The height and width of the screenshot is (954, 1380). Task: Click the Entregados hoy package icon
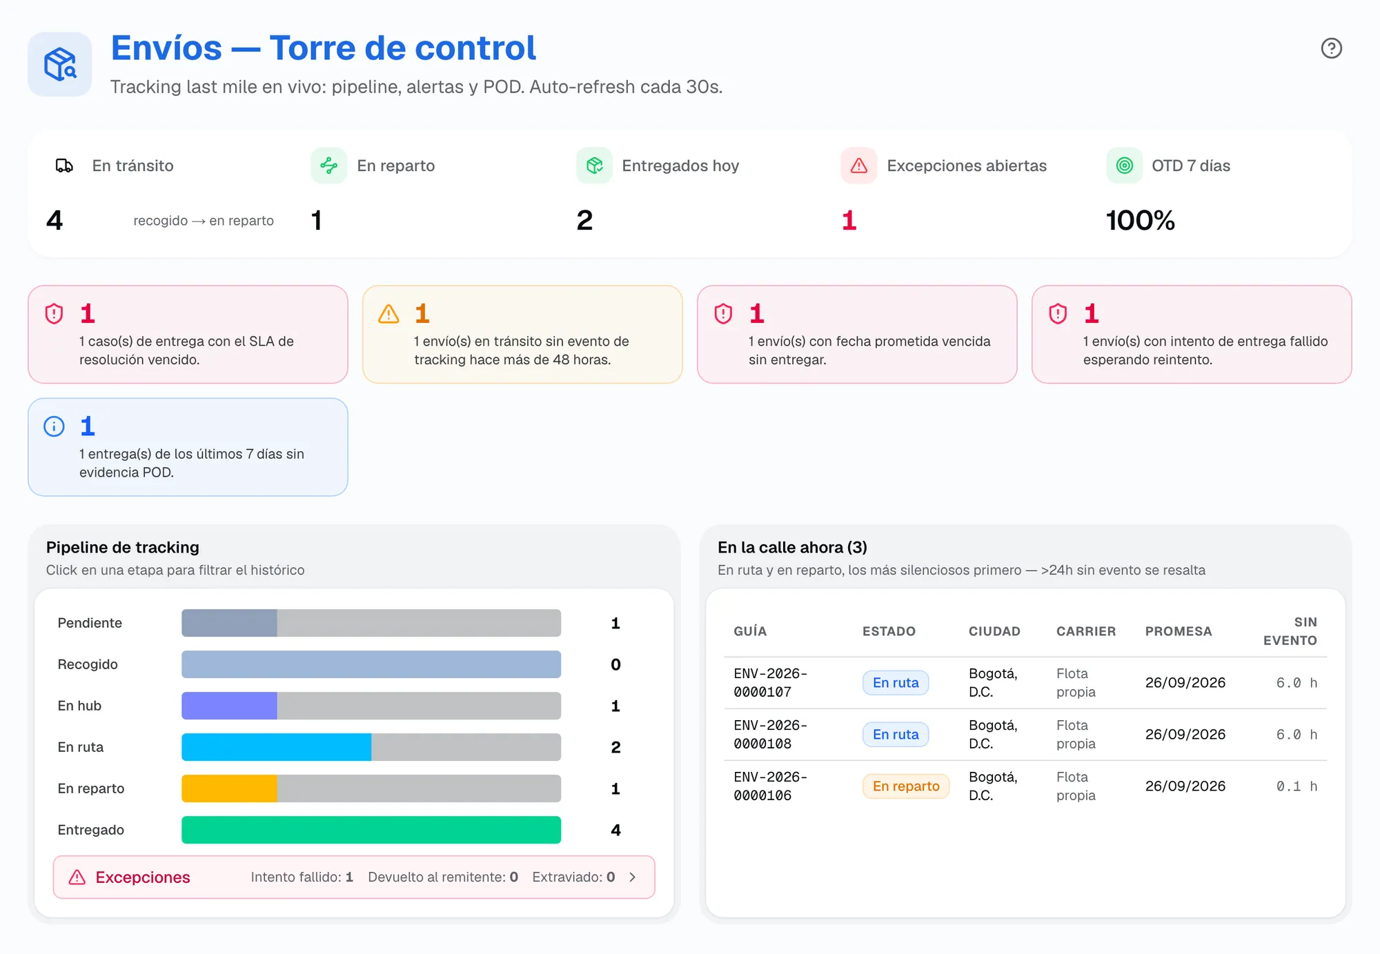(594, 166)
